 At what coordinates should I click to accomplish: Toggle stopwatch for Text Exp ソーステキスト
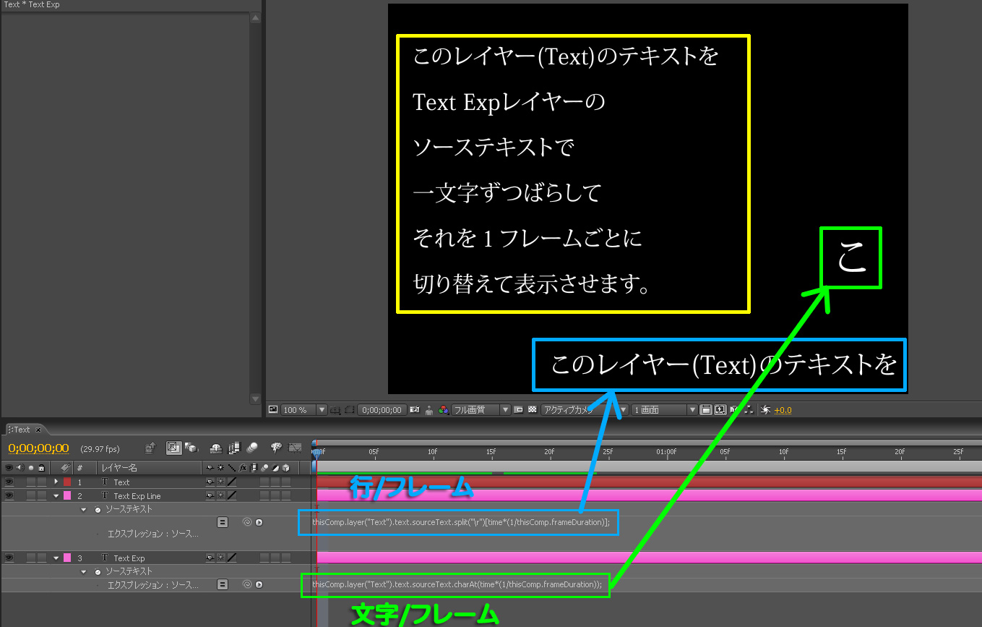click(x=98, y=571)
